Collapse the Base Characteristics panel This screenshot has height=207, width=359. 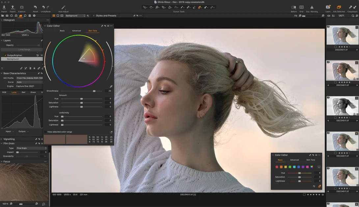pyautogui.click(x=2, y=73)
